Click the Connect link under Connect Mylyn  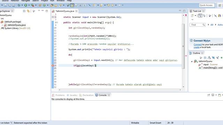[198, 44]
